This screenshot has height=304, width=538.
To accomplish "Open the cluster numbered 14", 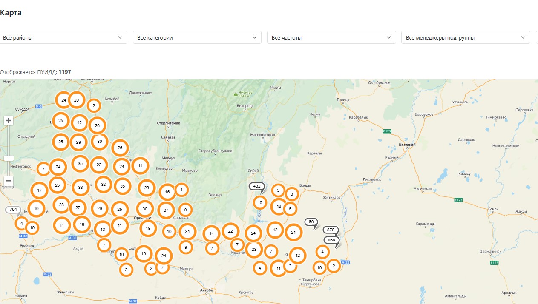I will coord(211,233).
